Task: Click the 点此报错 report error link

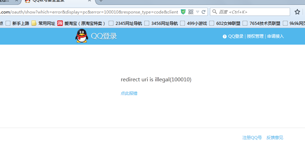Action: [x=129, y=93]
